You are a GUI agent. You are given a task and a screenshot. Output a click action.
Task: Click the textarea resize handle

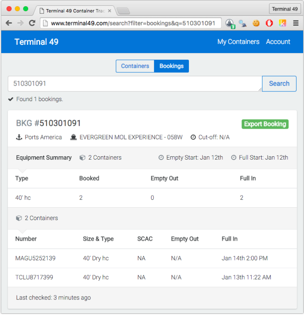tap(260, 89)
